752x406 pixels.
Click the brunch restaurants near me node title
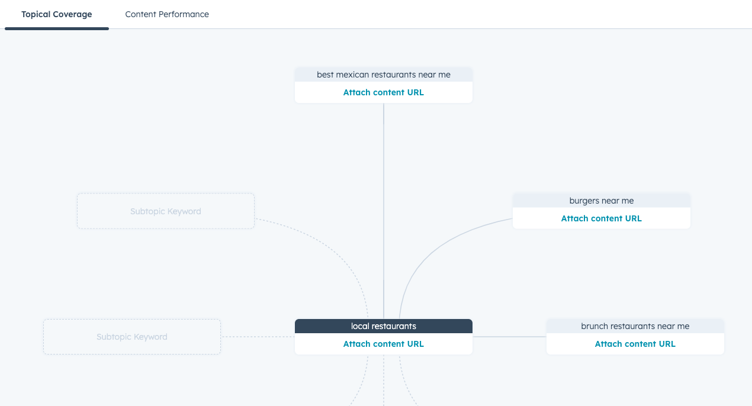635,326
